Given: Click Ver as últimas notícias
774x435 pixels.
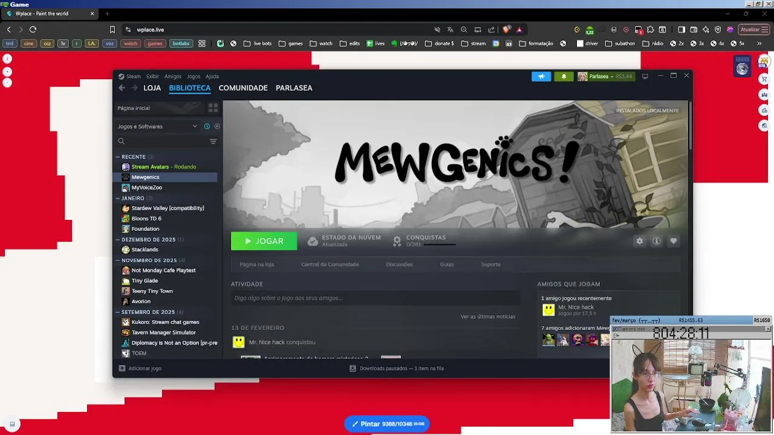Looking at the screenshot, I should [488, 317].
